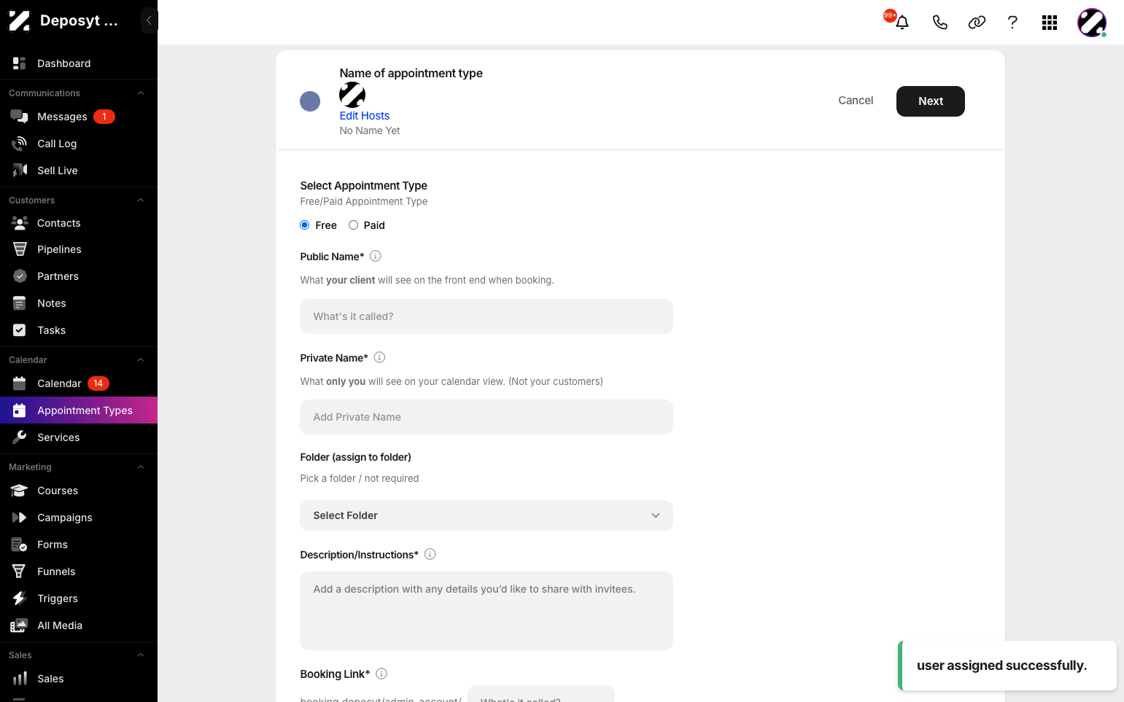The height and width of the screenshot is (702, 1124).
Task: Collapse the Calendar sidebar section
Action: point(141,360)
